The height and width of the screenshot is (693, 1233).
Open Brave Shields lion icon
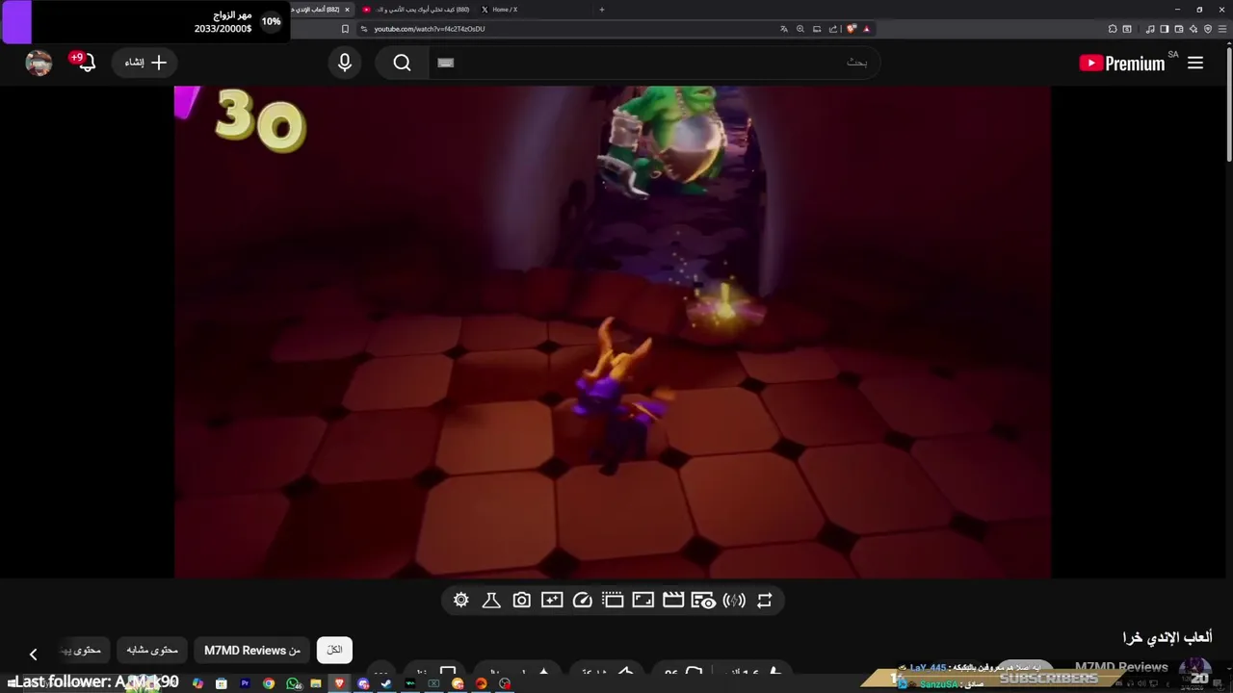[x=852, y=29]
